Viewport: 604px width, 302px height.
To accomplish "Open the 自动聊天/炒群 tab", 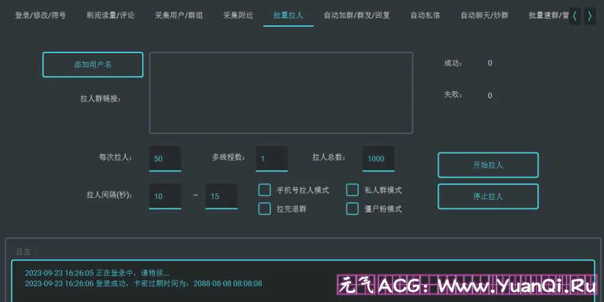I will coord(485,16).
